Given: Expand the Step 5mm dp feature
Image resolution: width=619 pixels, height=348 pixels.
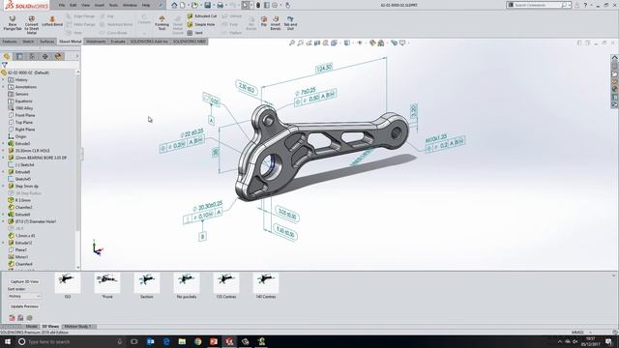Looking at the screenshot, I should (x=4, y=187).
